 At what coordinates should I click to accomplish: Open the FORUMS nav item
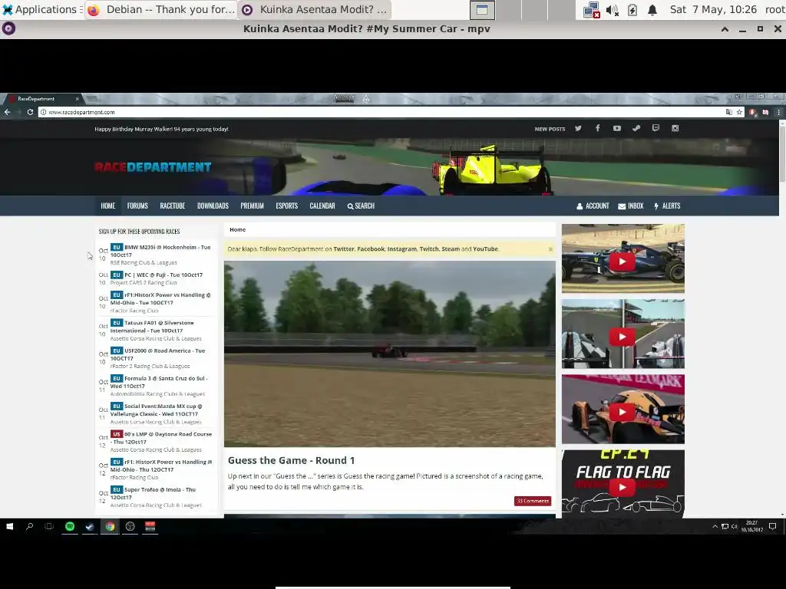(x=137, y=206)
